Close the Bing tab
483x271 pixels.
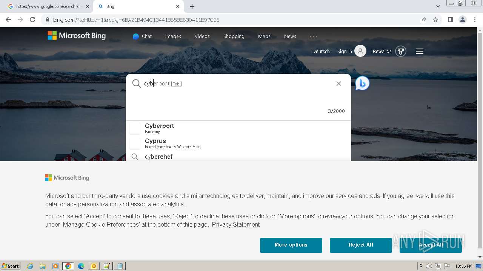click(178, 6)
